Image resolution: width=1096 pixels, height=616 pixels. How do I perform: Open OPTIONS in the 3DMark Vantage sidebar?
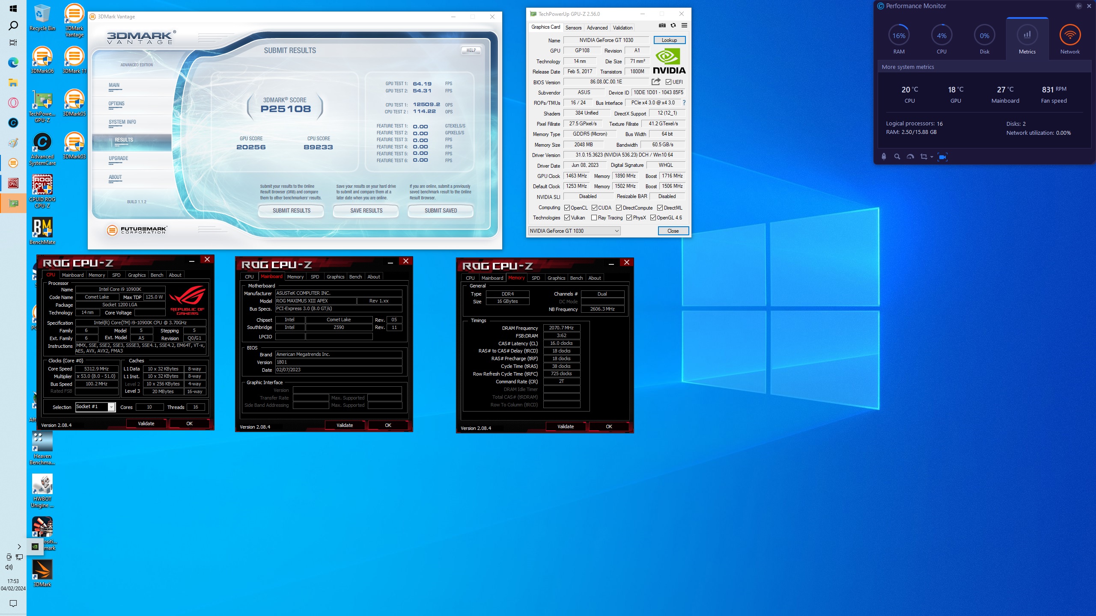tap(116, 104)
